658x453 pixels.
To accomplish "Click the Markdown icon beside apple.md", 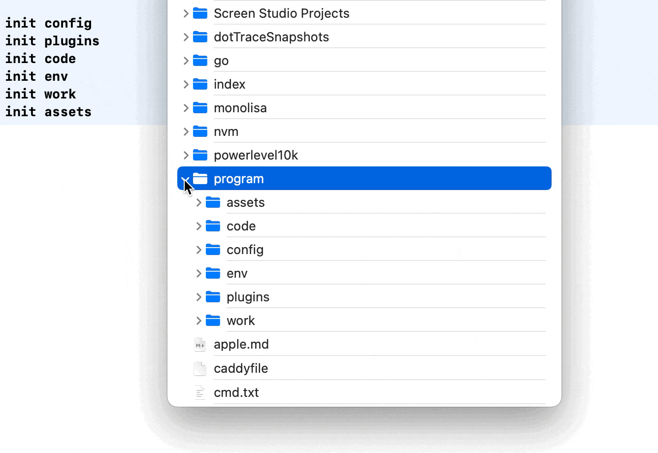I will coord(200,344).
